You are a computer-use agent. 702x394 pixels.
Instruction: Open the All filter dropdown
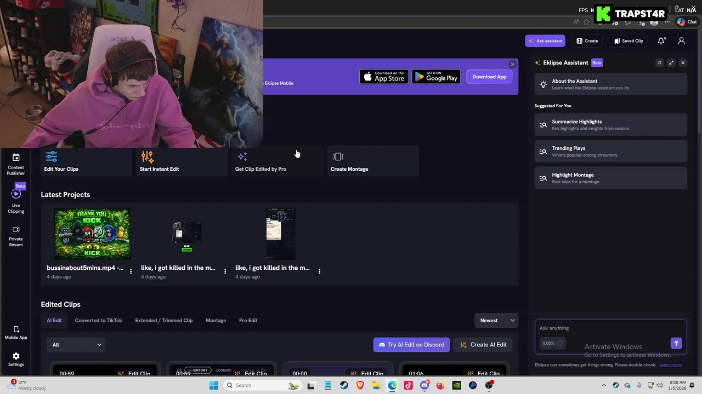coord(77,345)
